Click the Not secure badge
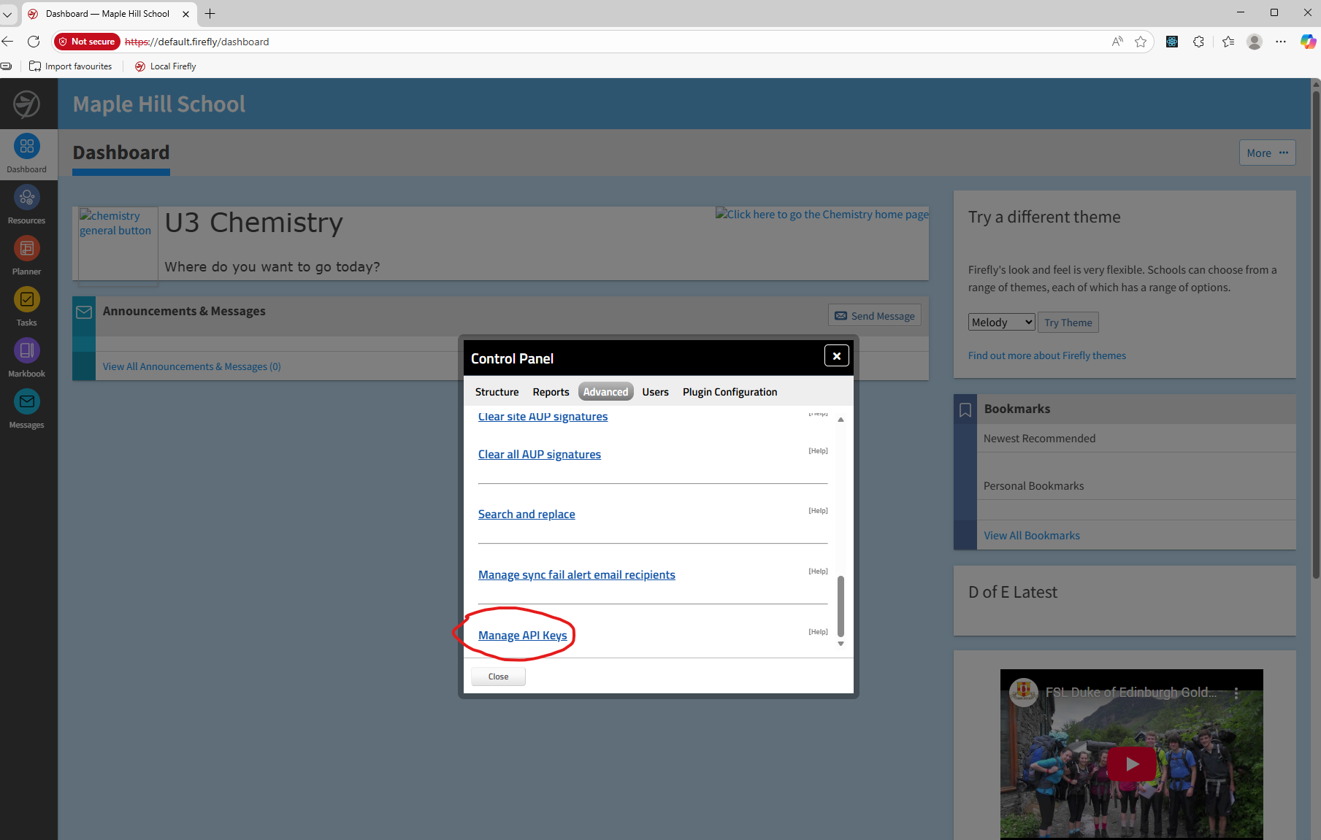 coord(87,42)
